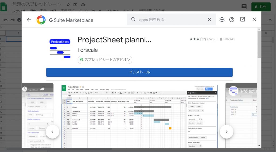
Task: Click the star rating (745)
Action: pyautogui.click(x=202, y=39)
